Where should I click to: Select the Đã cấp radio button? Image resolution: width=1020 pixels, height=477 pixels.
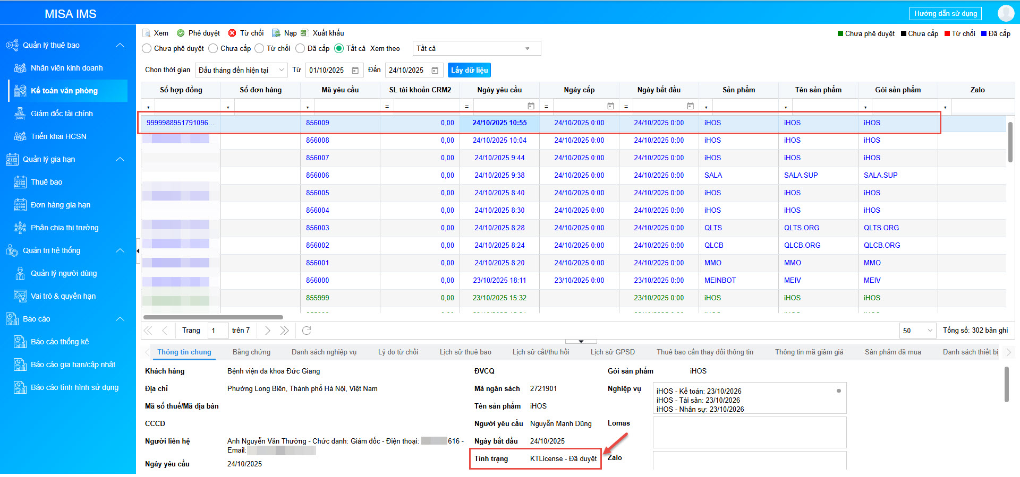[300, 48]
